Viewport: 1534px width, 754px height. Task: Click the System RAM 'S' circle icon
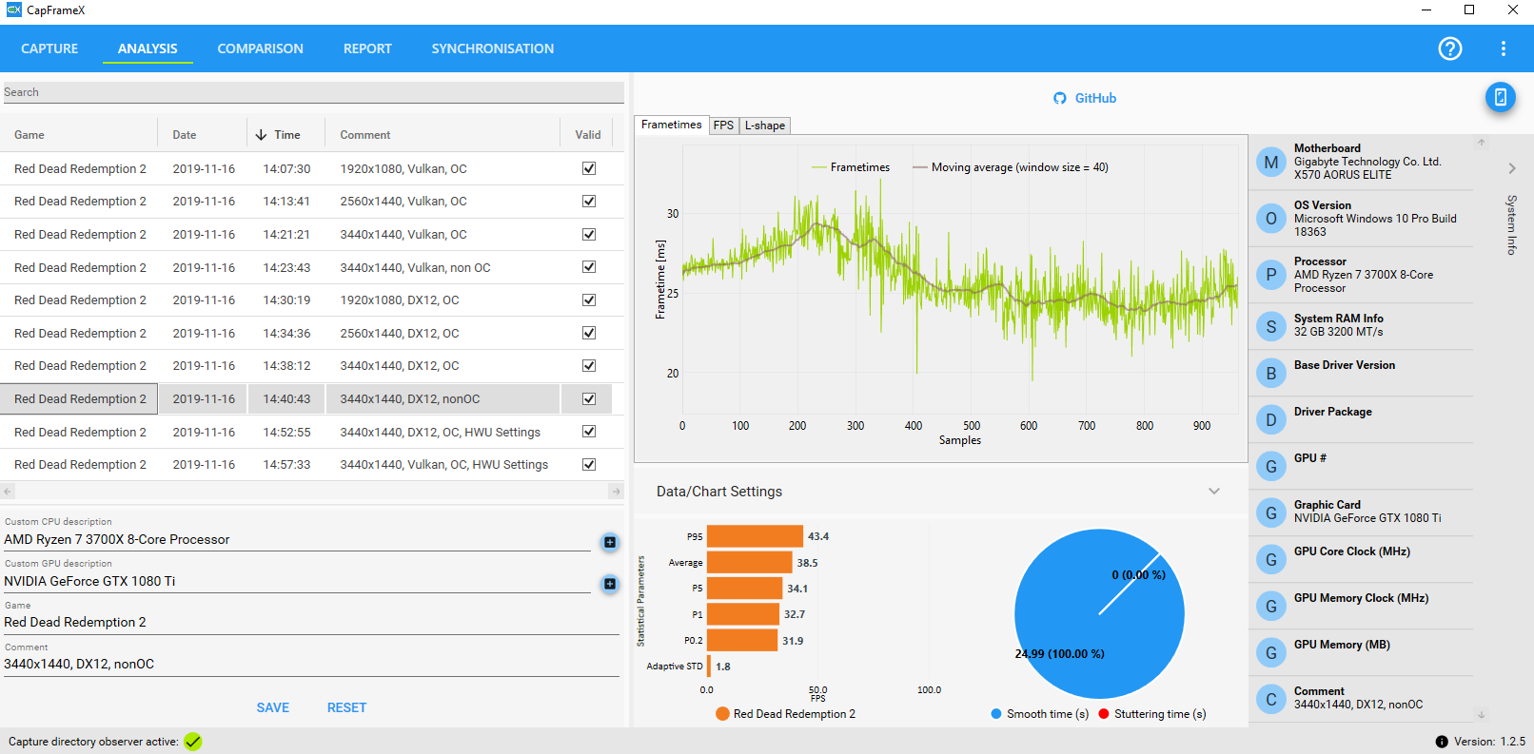point(1271,326)
